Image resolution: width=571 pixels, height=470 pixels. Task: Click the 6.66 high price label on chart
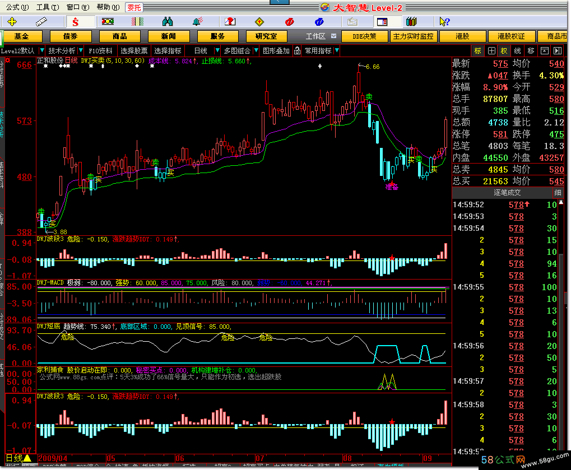(373, 67)
